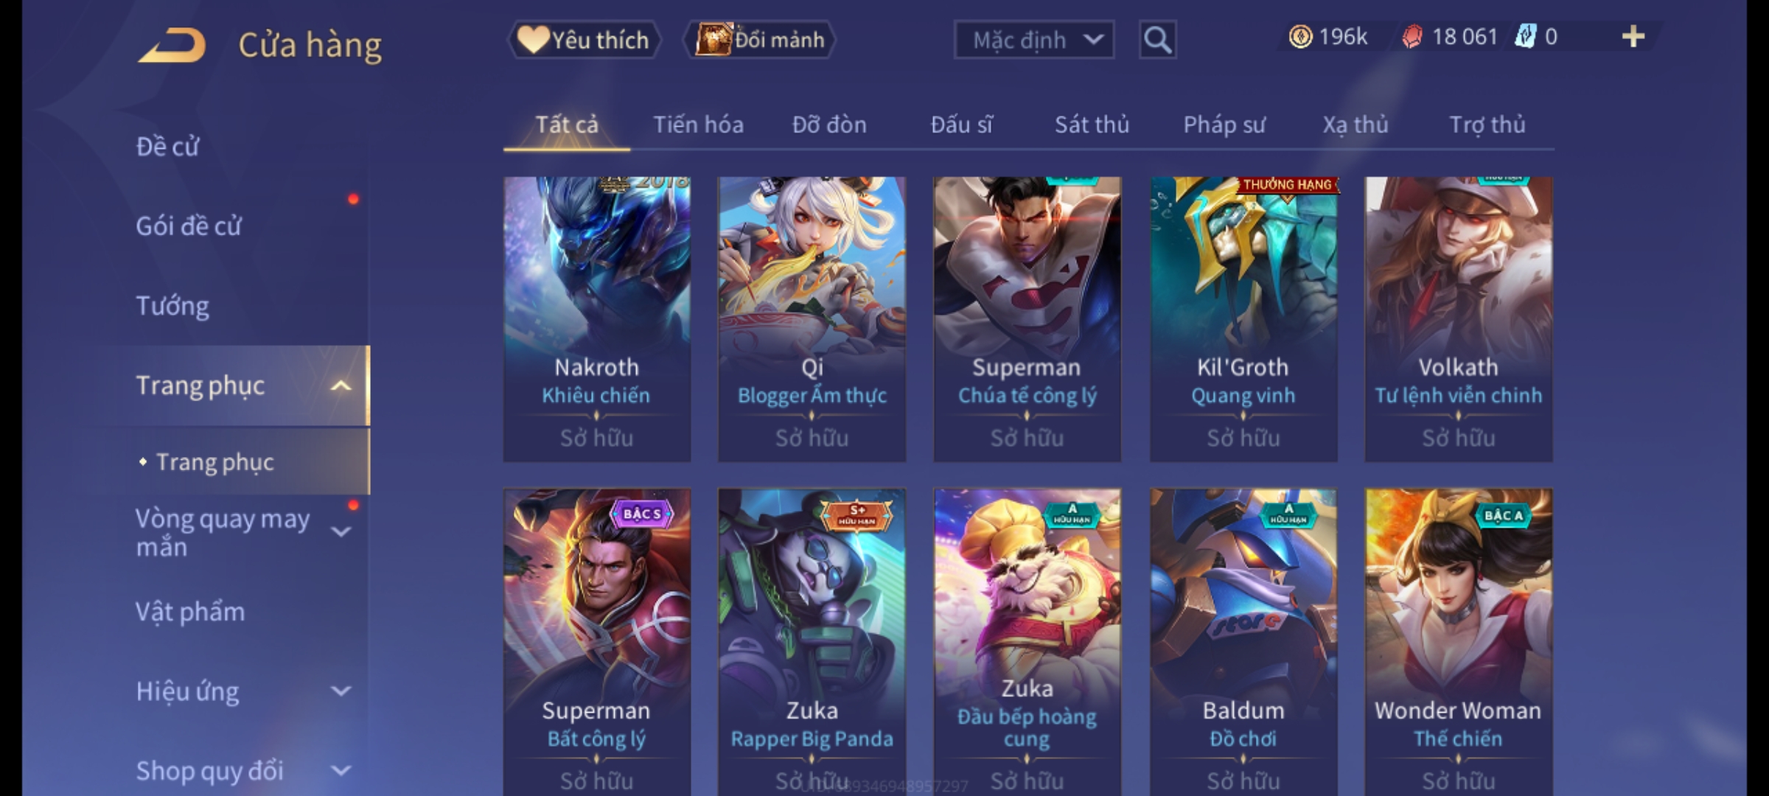1769x796 pixels.
Task: Tap the back arrow icon beside Cửa hàng
Action: coord(172,46)
